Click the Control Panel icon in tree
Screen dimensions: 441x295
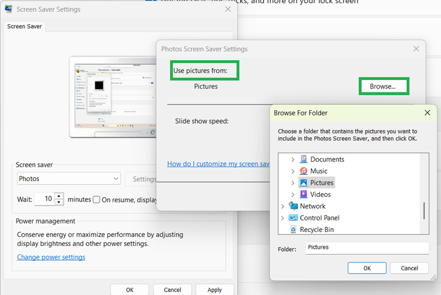(293, 218)
